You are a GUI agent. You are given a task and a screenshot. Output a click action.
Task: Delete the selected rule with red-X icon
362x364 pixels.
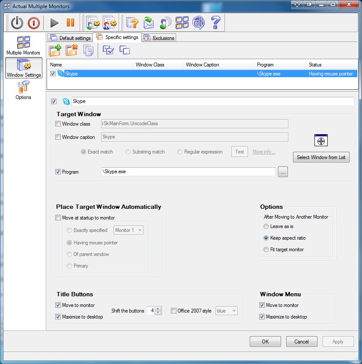(72, 50)
